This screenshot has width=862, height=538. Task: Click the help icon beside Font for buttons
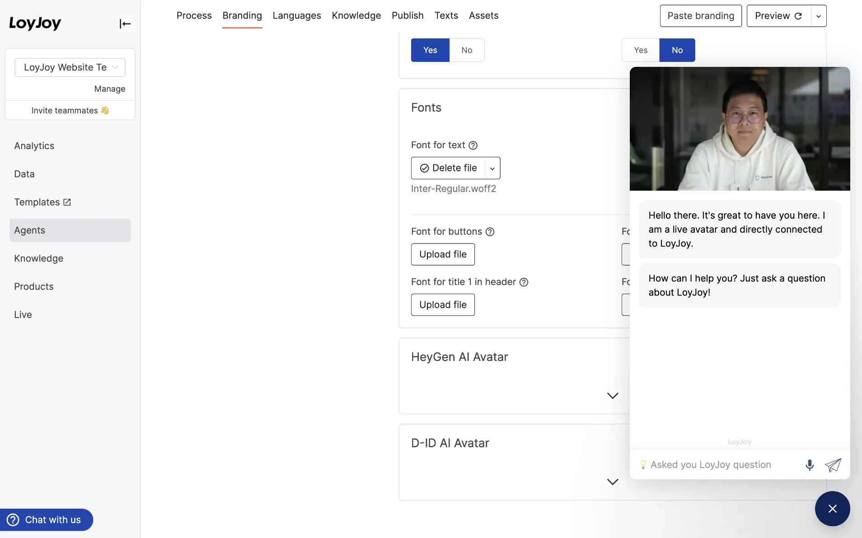pyautogui.click(x=490, y=232)
